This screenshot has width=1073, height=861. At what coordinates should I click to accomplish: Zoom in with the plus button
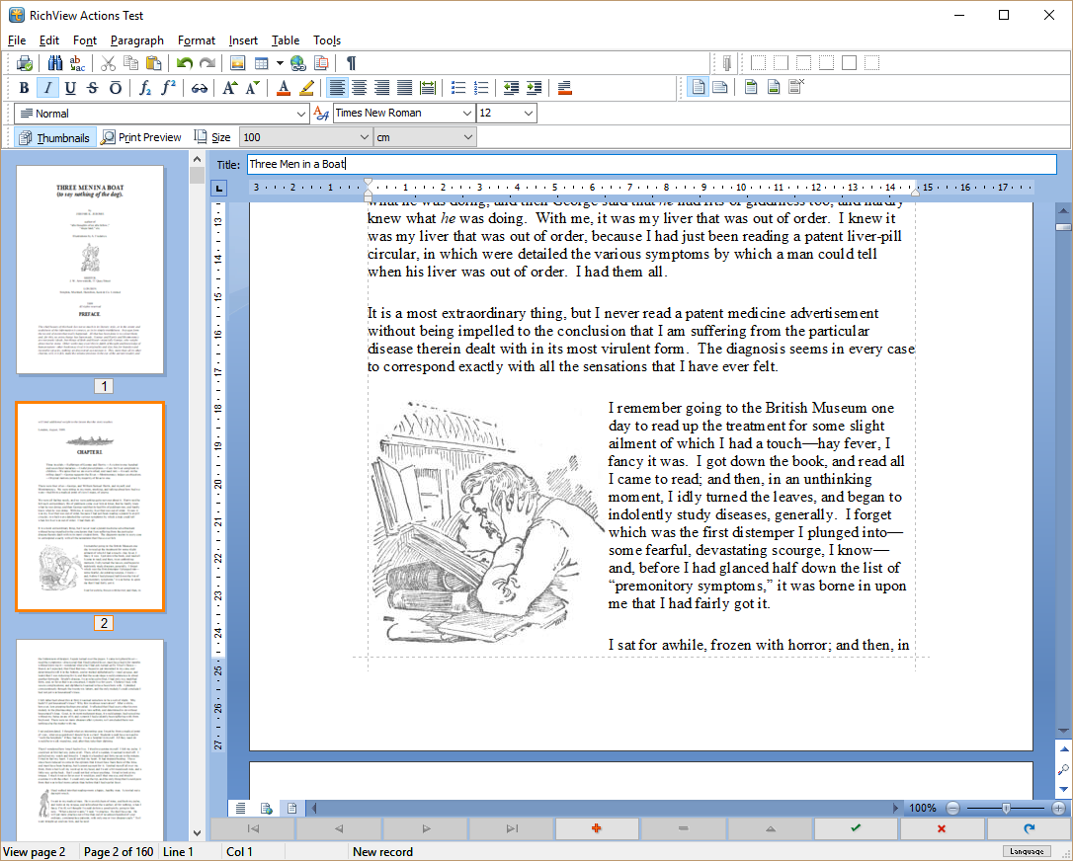pyautogui.click(x=1058, y=809)
